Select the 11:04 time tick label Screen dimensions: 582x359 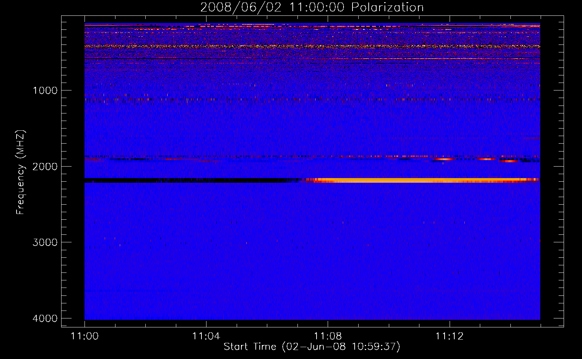click(x=206, y=336)
